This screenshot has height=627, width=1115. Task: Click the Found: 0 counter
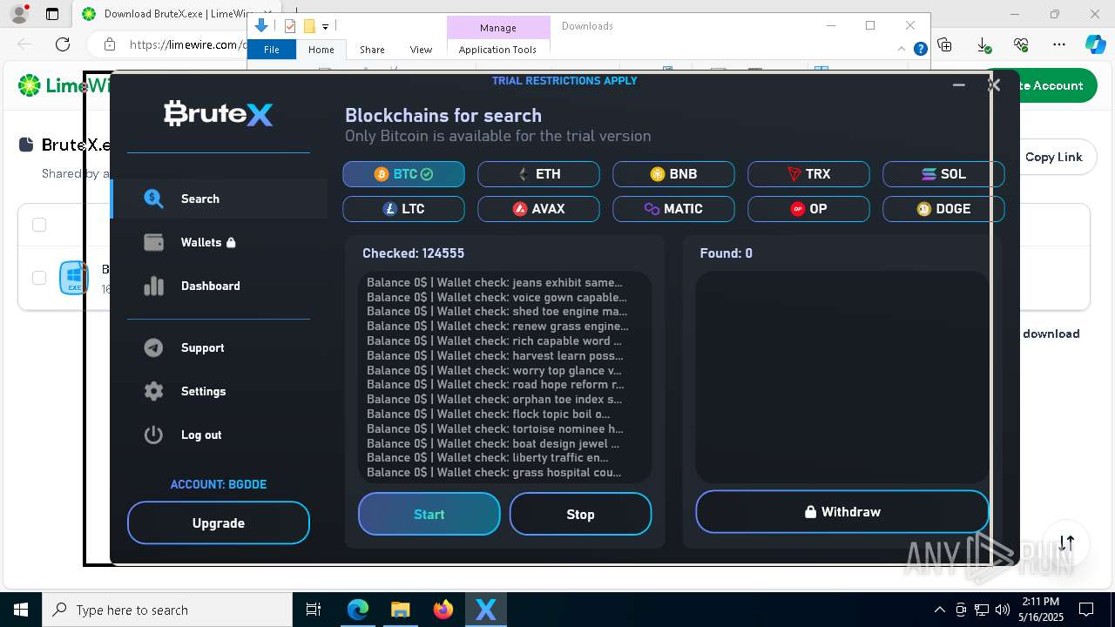point(726,253)
